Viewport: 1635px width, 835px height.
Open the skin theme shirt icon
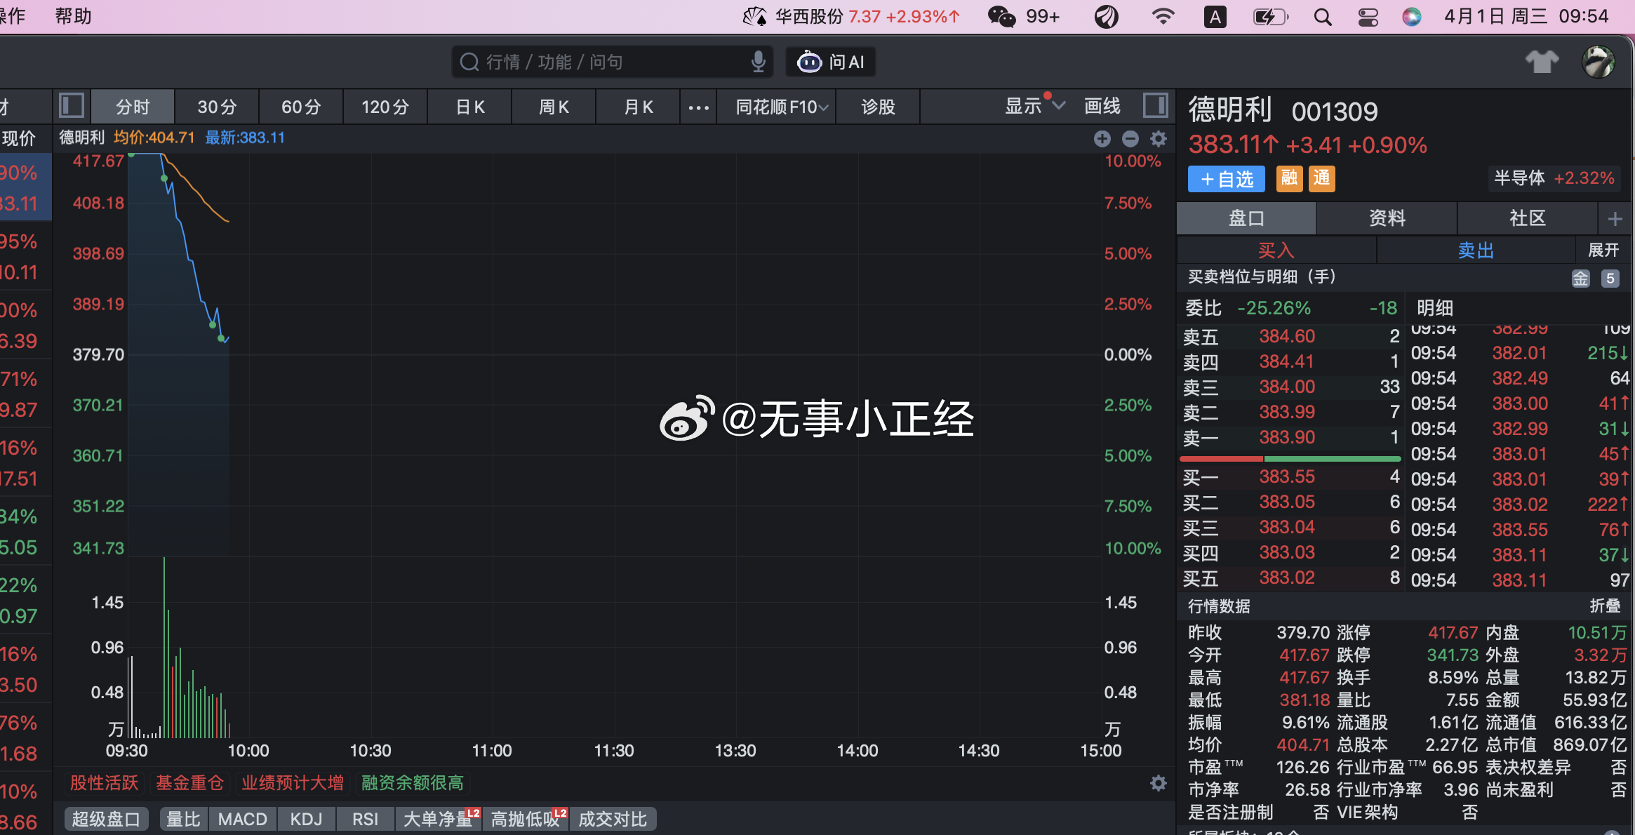click(1542, 62)
